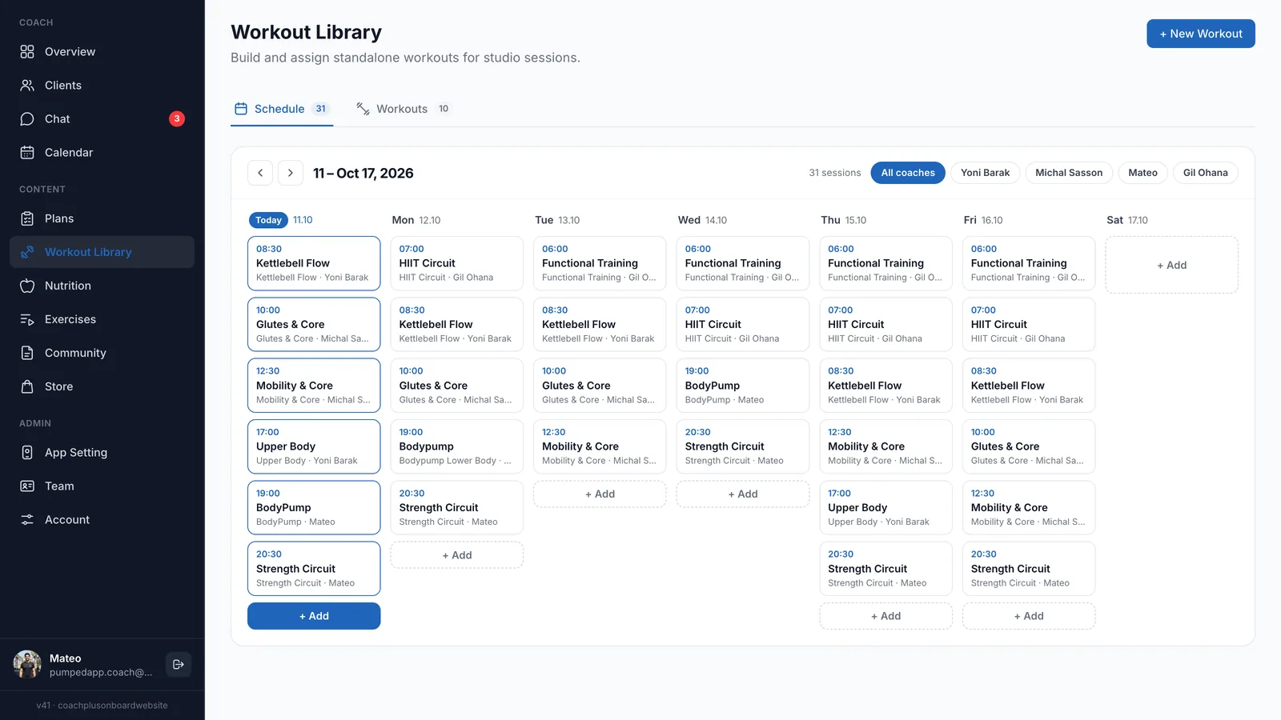Open Wednesday's 19:00 BodyPump session

[x=743, y=386]
